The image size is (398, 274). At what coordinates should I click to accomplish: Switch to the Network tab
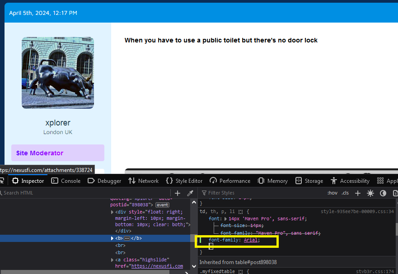click(143, 181)
